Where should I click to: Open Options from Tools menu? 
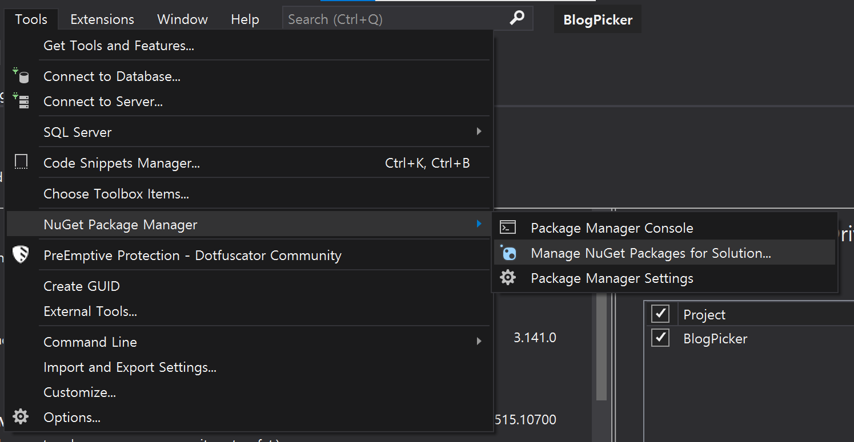click(x=248, y=417)
